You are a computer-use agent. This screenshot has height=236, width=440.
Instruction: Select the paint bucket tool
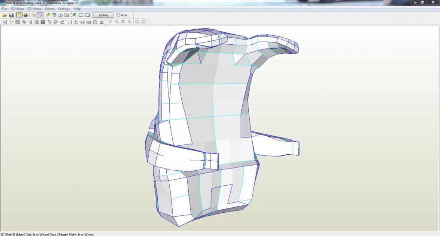coord(54,15)
